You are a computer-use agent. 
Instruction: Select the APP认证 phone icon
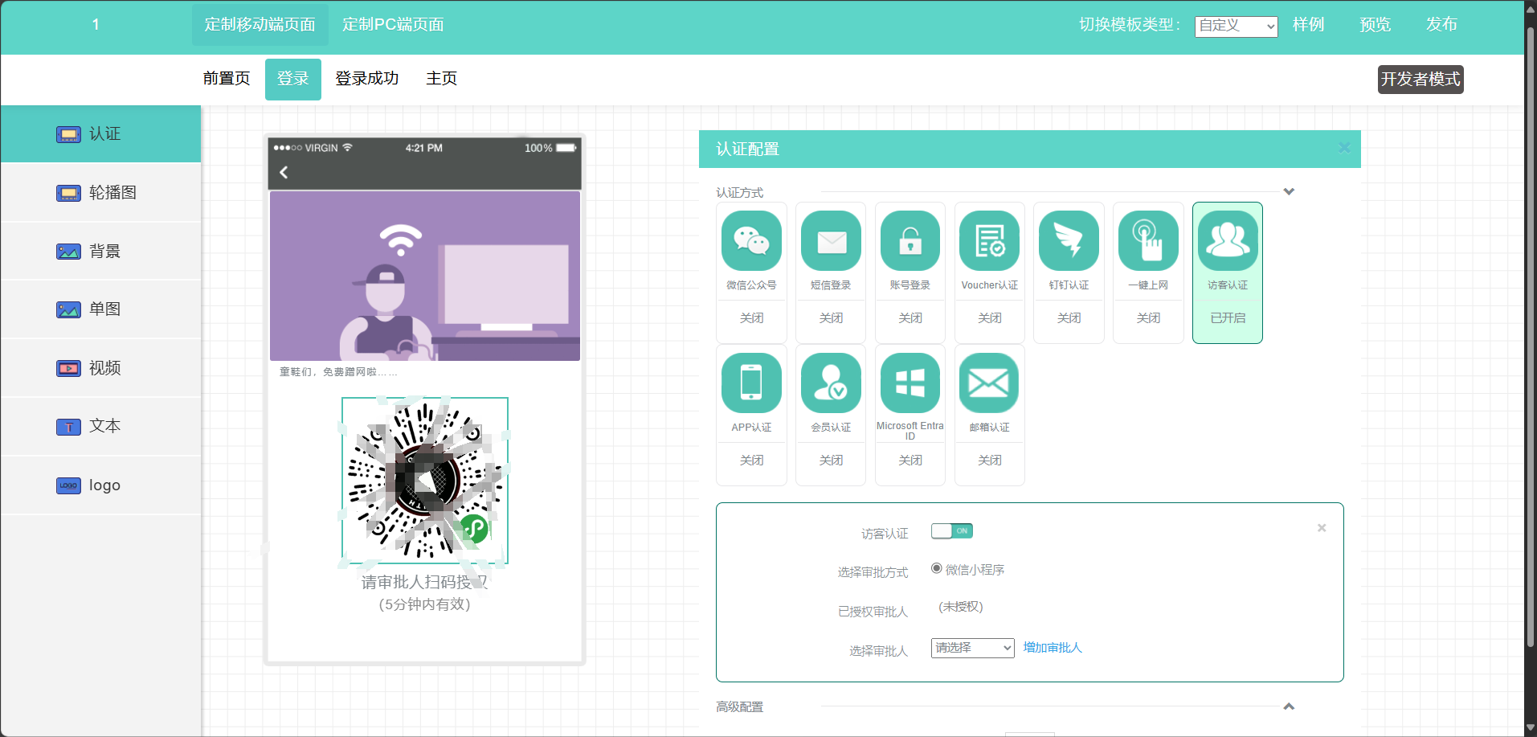pyautogui.click(x=751, y=383)
